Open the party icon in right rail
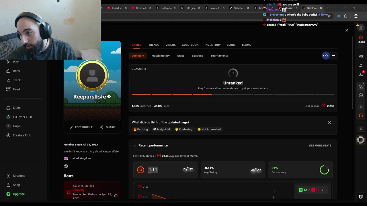Viewport: 367px width, 206px height. tap(361, 86)
